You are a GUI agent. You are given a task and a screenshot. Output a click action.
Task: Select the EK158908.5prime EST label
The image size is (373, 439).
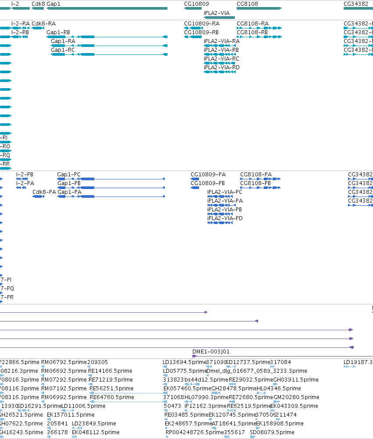(x=280, y=424)
